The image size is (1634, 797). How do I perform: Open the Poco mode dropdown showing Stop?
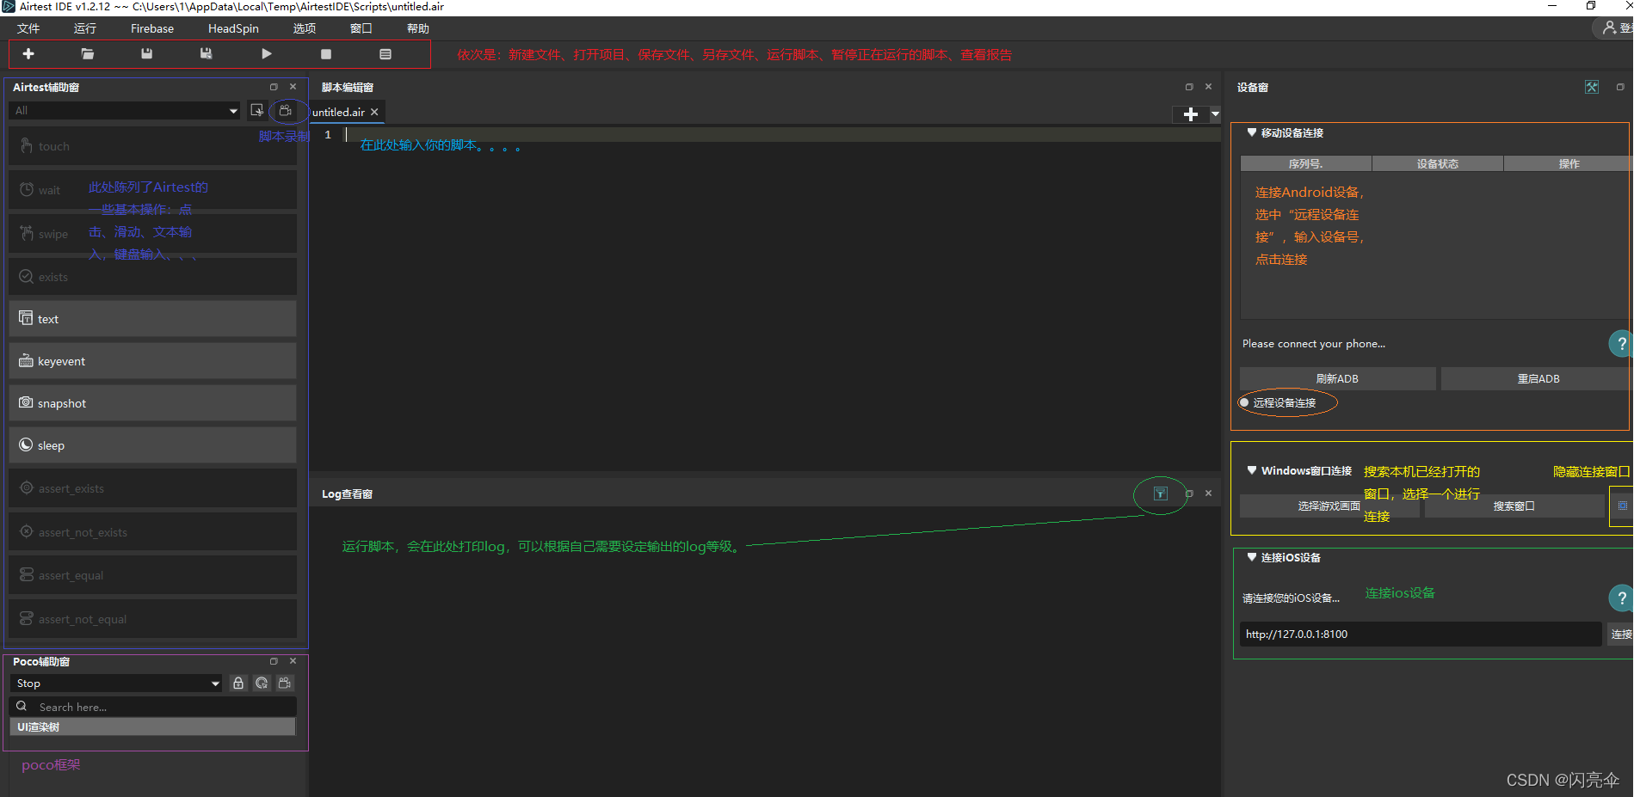pyautogui.click(x=116, y=683)
